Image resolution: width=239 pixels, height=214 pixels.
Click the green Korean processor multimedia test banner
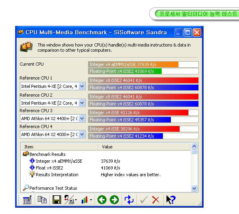(x=197, y=14)
